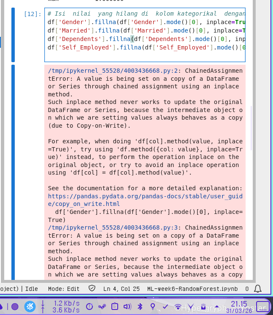The width and height of the screenshot is (273, 315).
Task: Click the lightbulb tray icon
Action: 153,307
